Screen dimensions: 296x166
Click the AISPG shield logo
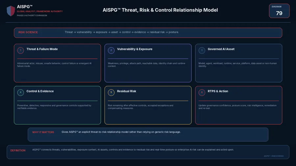(x=11, y=11)
